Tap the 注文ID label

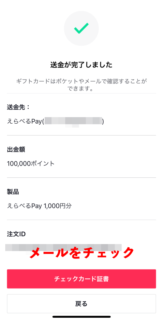pos(16,234)
